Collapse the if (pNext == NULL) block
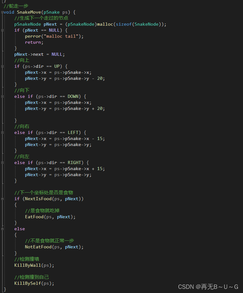Image resolution: width=243 pixels, height=293 pixels. [2, 30]
